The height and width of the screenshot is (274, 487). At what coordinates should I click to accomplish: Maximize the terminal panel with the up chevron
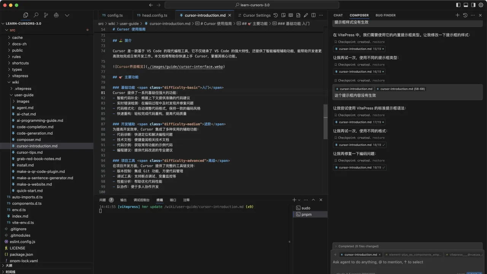(x=313, y=200)
